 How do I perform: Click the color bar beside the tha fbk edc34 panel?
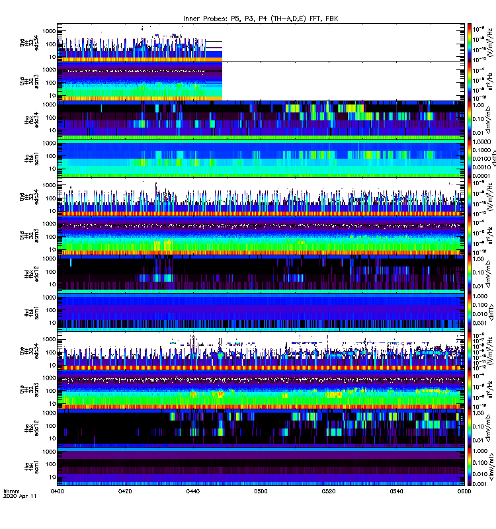click(x=470, y=120)
